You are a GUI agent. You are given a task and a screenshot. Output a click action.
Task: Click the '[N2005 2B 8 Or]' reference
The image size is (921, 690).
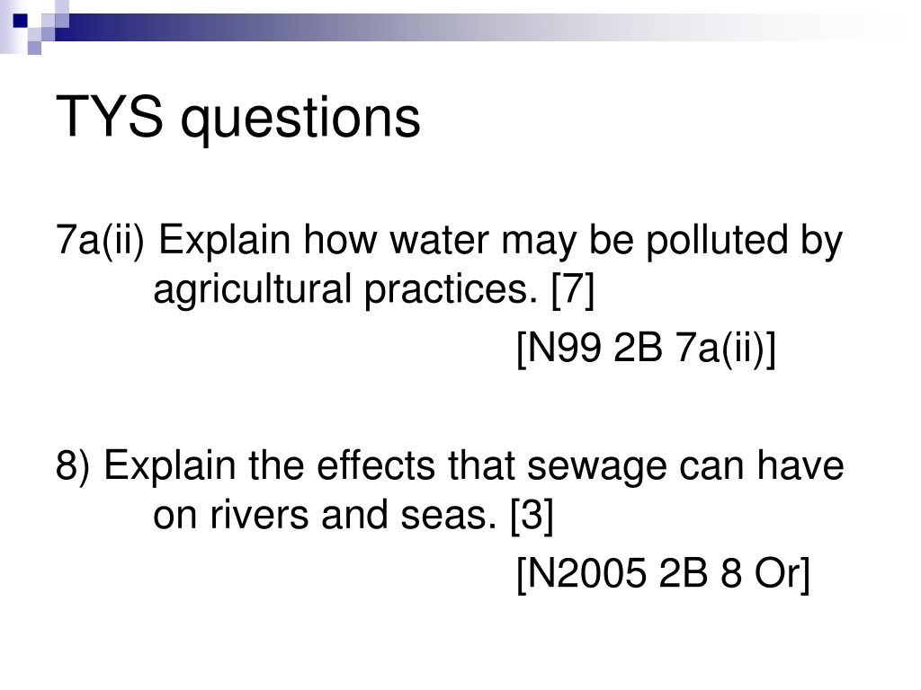[x=663, y=572]
